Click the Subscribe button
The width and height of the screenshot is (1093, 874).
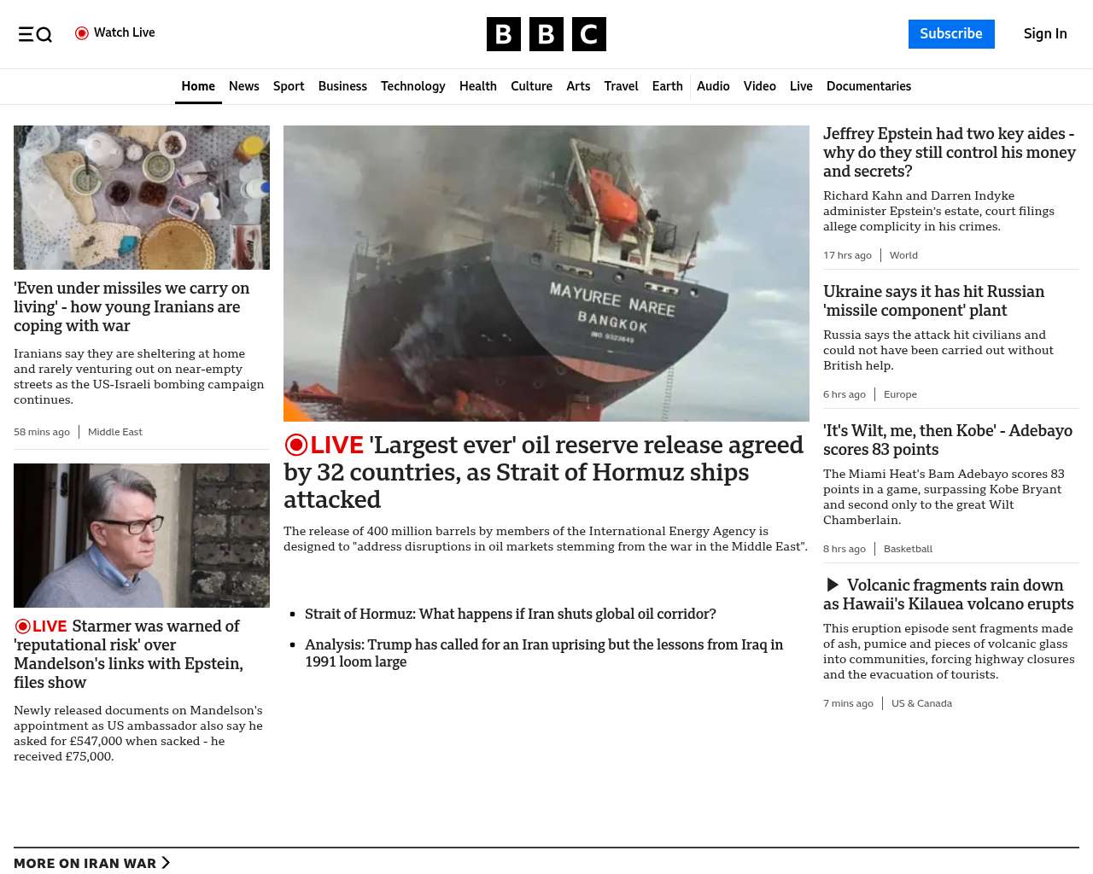point(950,34)
